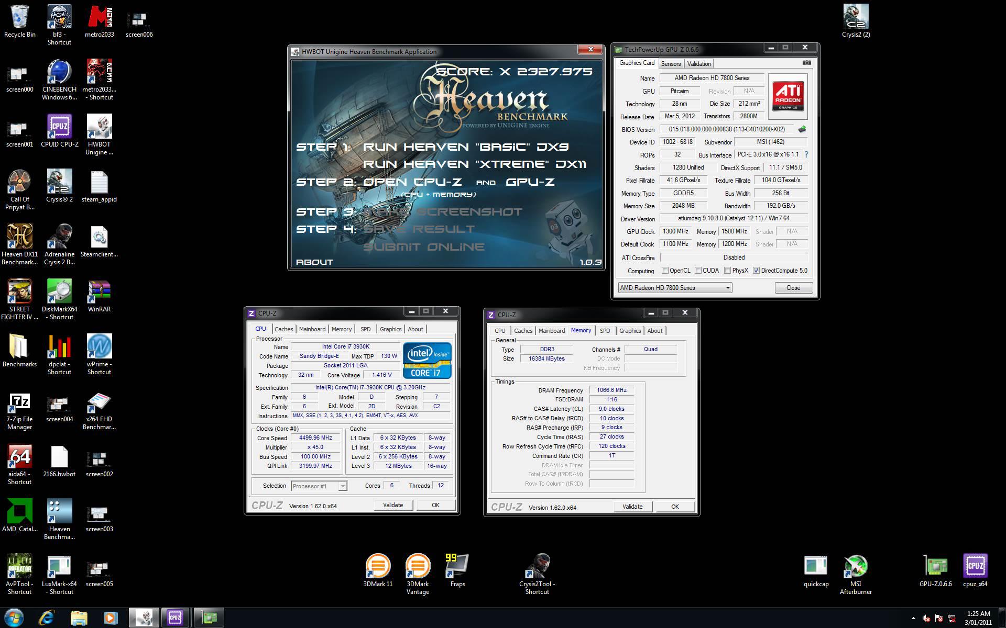Open the metro2033 desktop icon

[99, 21]
